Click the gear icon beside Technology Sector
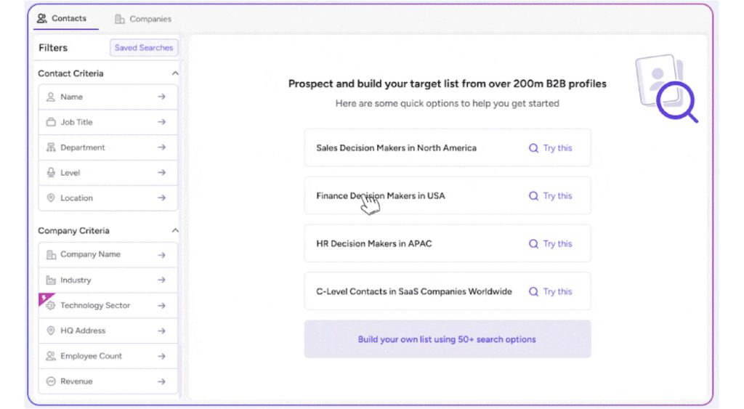Screen dimensions: 744x409 pyautogui.click(x=51, y=306)
